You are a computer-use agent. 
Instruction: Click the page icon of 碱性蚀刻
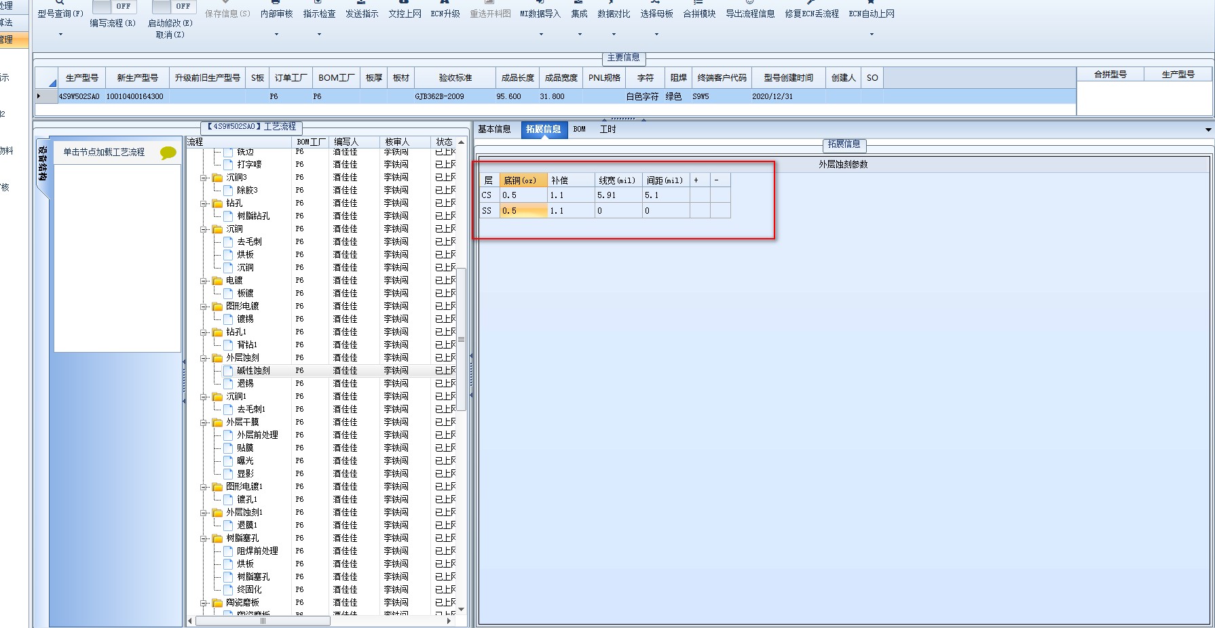click(x=229, y=371)
